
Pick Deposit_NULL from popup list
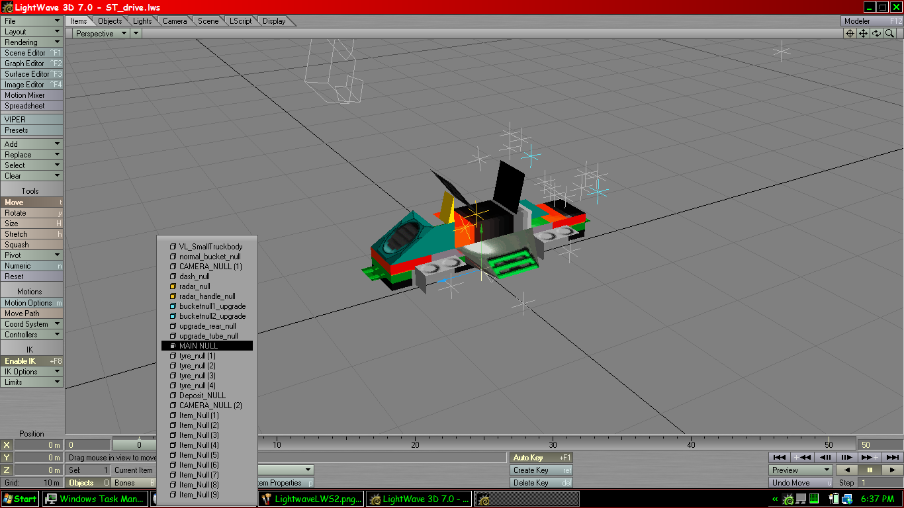tap(206, 396)
